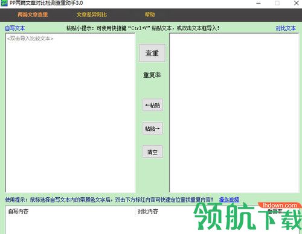Click the 查重 button
The image size is (302, 234).
click(152, 53)
